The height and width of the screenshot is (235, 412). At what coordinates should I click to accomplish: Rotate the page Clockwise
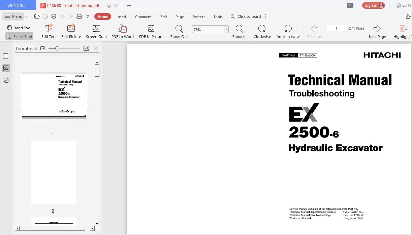click(262, 32)
